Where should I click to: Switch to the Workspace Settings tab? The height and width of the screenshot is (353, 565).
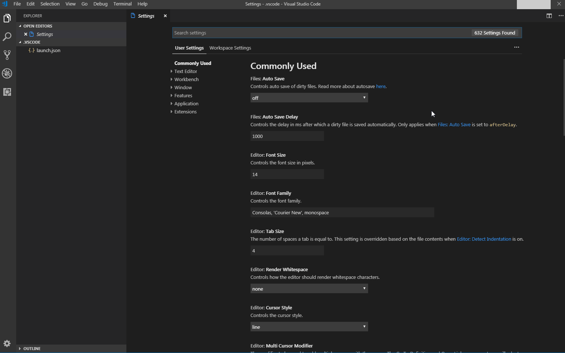[230, 48]
